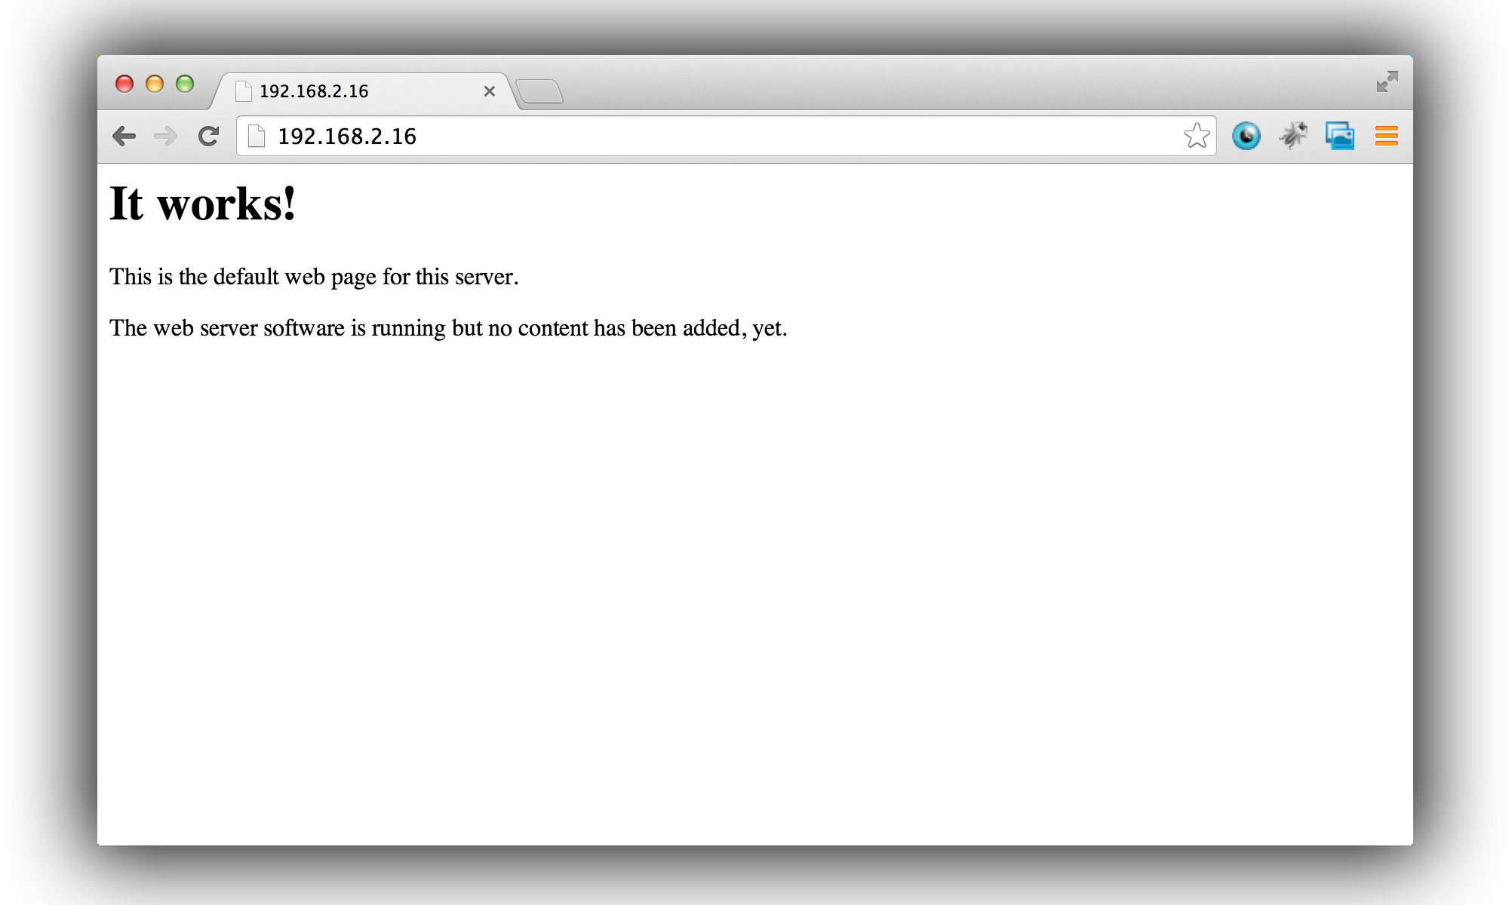Viewport: 1509px width, 905px height.
Task: Click 'The web server software is running' text
Action: coord(278,328)
